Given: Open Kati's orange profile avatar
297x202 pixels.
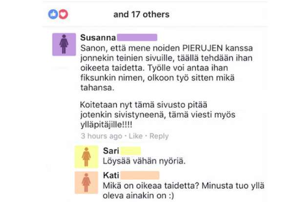Looking at the screenshot, I should point(86,182).
